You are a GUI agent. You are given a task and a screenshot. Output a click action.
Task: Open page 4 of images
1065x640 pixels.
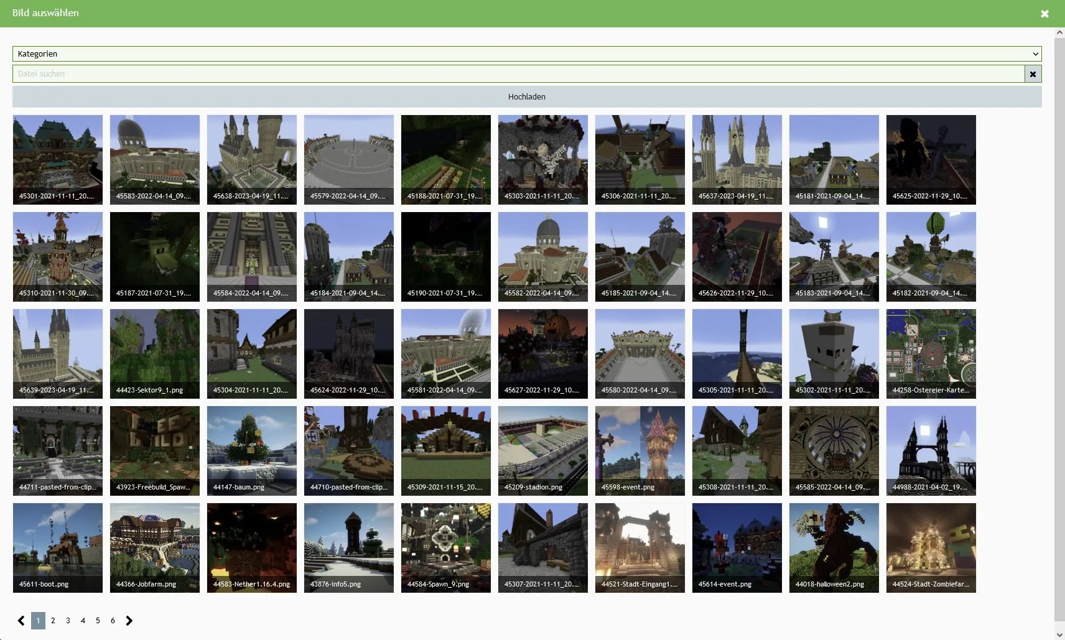point(83,621)
